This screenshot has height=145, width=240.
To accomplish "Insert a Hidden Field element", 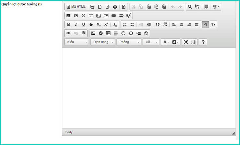I will point(129,16).
